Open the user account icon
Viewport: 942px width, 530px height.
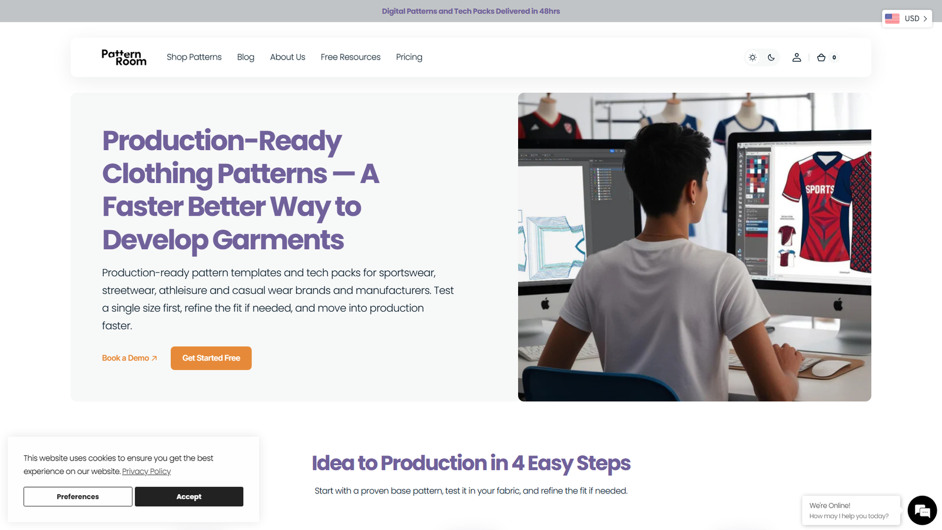tap(797, 57)
